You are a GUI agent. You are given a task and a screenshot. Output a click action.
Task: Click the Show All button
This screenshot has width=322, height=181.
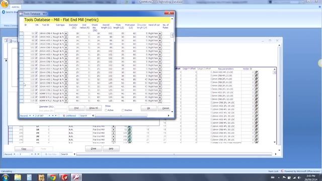pos(94,108)
